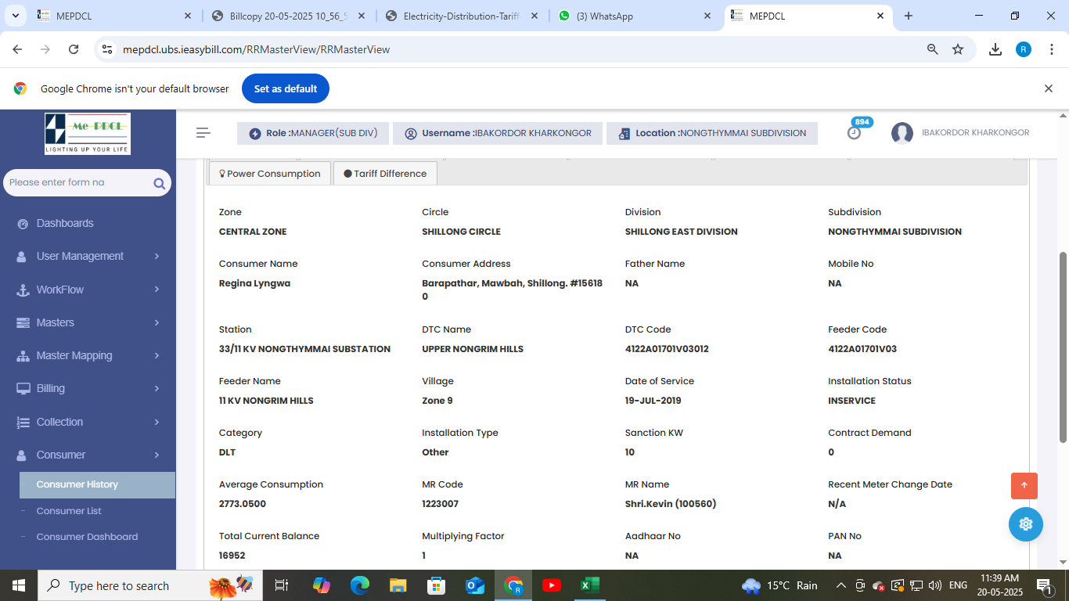Open the notification clock icon with badge 894
This screenshot has height=601, width=1069.
(x=855, y=133)
